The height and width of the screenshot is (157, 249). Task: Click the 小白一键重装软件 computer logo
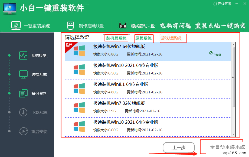click(x=10, y=9)
